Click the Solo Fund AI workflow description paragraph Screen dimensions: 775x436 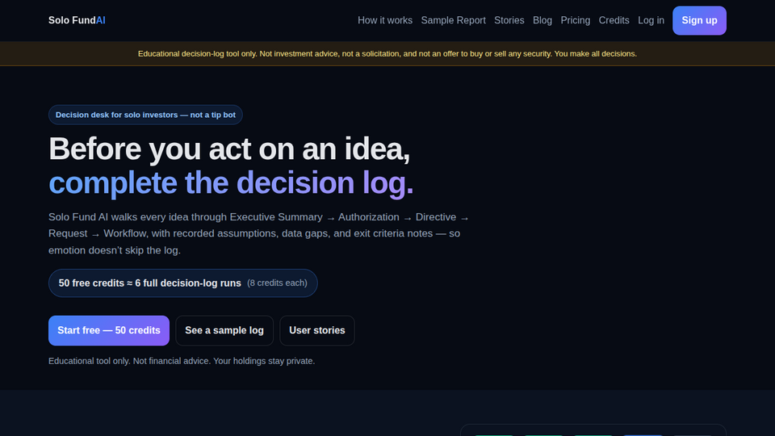(258, 233)
